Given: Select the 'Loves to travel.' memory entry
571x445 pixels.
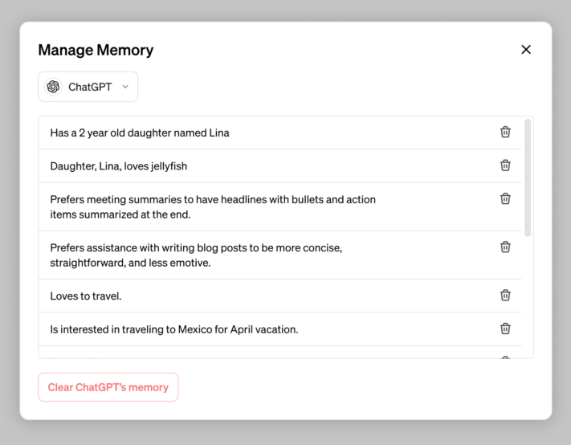Looking at the screenshot, I should (x=280, y=296).
